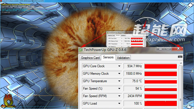Open Validation tab in small GPU-Z window

pos(123,35)
